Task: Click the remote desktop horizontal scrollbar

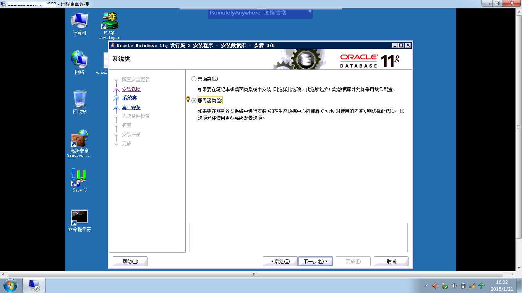Action: 255,274
